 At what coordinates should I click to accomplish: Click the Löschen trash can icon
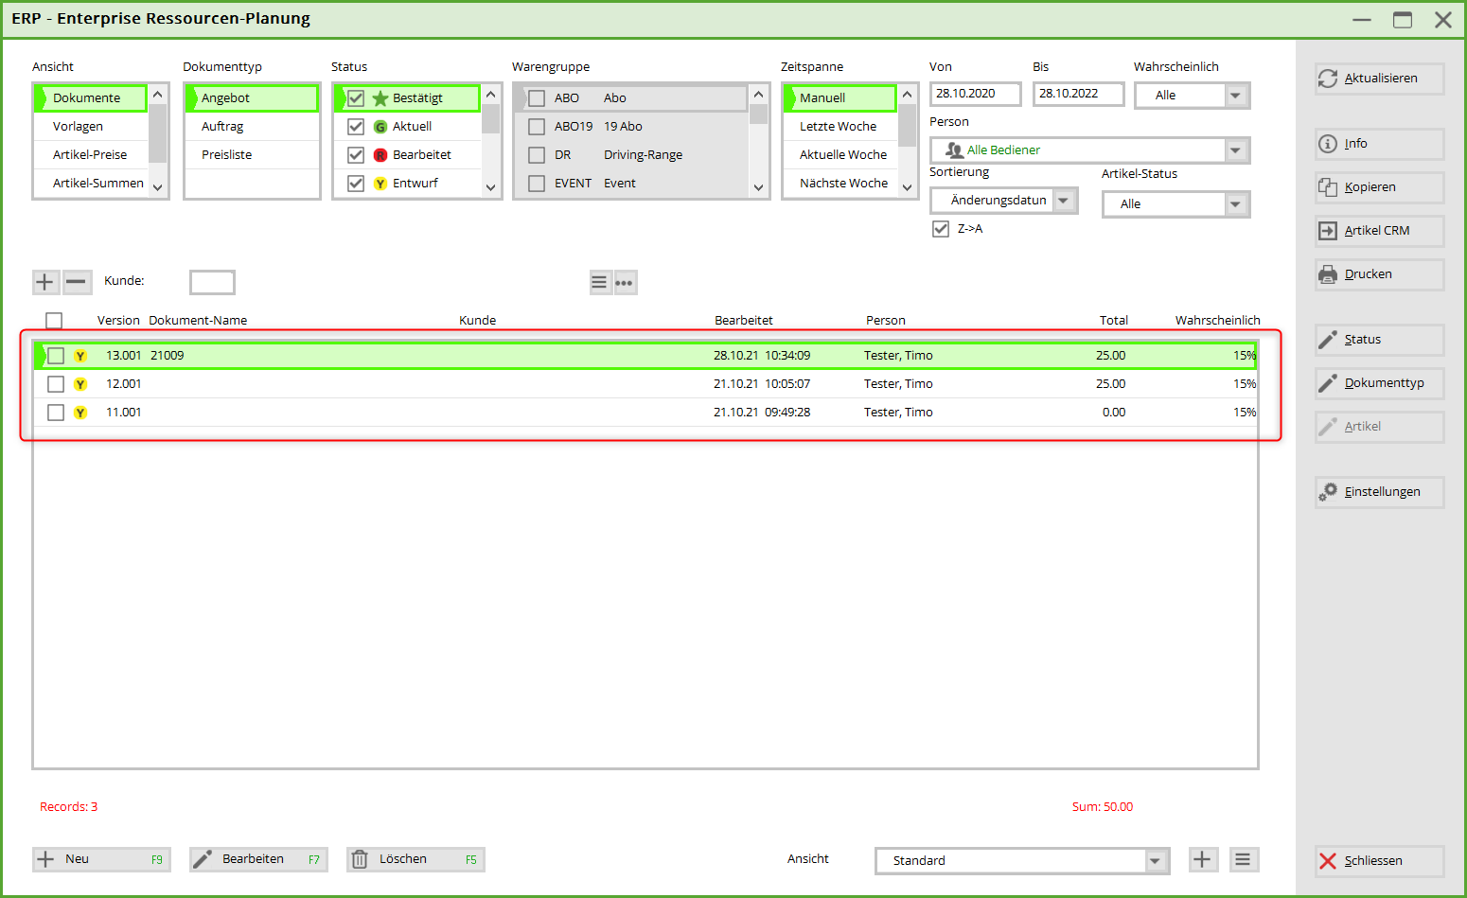[x=360, y=859]
